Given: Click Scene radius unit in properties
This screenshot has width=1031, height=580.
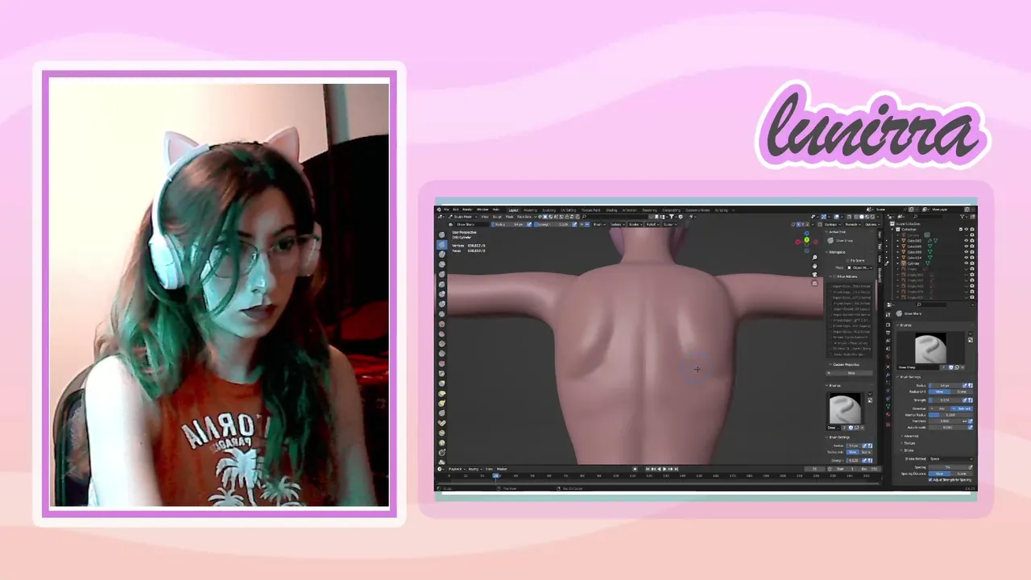Looking at the screenshot, I should click(x=962, y=391).
